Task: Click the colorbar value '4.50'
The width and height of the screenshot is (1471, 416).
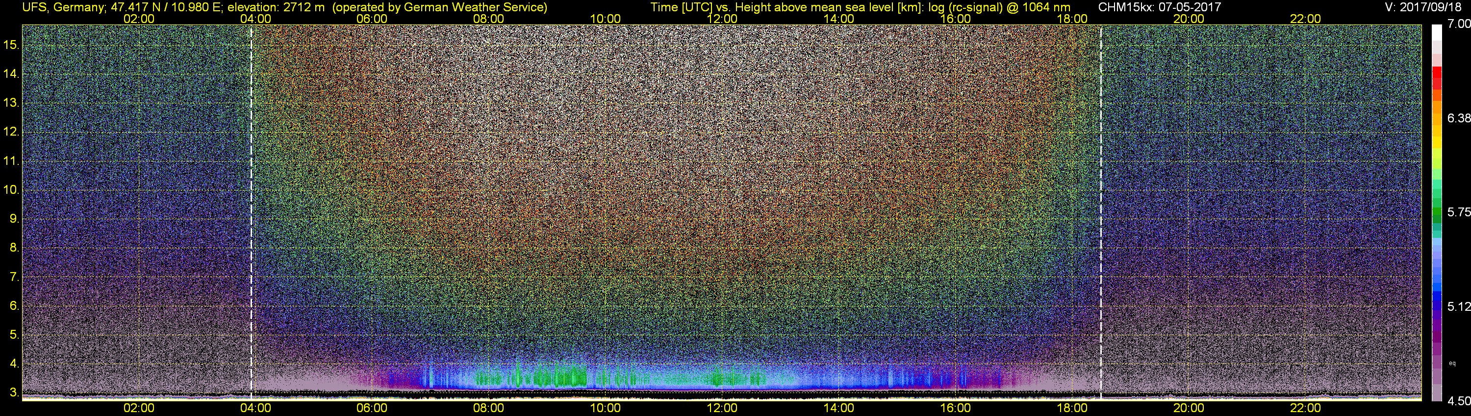Action: 1459,401
